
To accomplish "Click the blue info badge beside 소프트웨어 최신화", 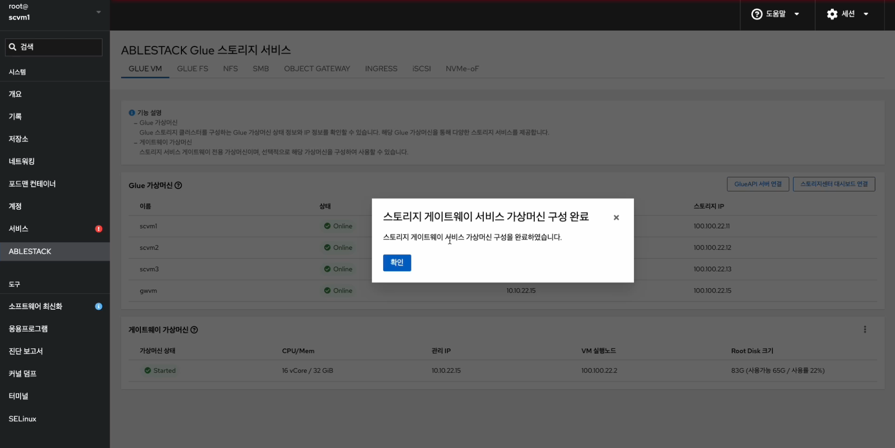I will 99,306.
